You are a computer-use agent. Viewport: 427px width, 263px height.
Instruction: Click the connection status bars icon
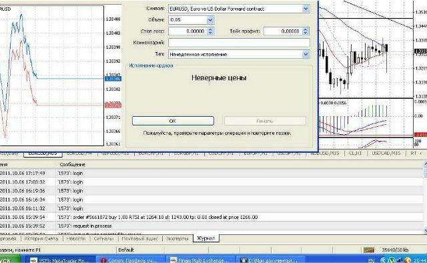(x=369, y=250)
